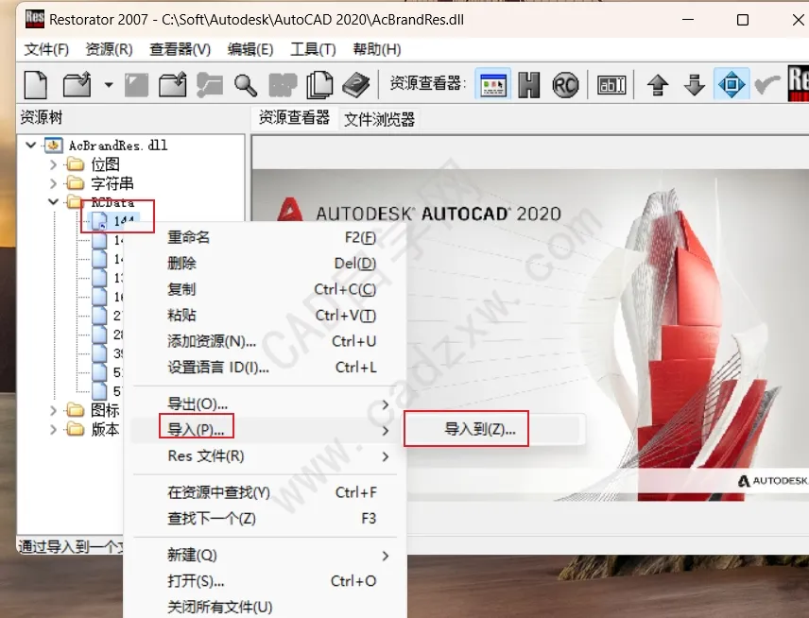
Task: Open the 工具(T) menu
Action: [x=313, y=49]
